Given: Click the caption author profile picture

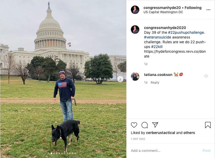Looking at the screenshot, I should (135, 30).
